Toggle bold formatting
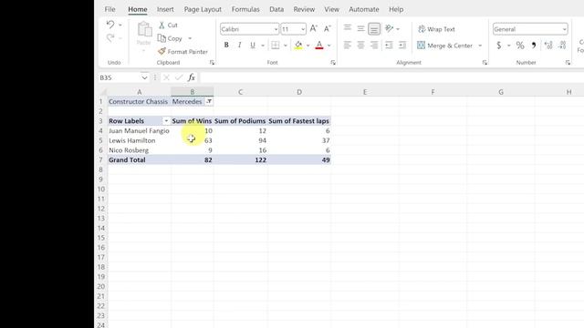The height and width of the screenshot is (328, 584). tap(226, 46)
